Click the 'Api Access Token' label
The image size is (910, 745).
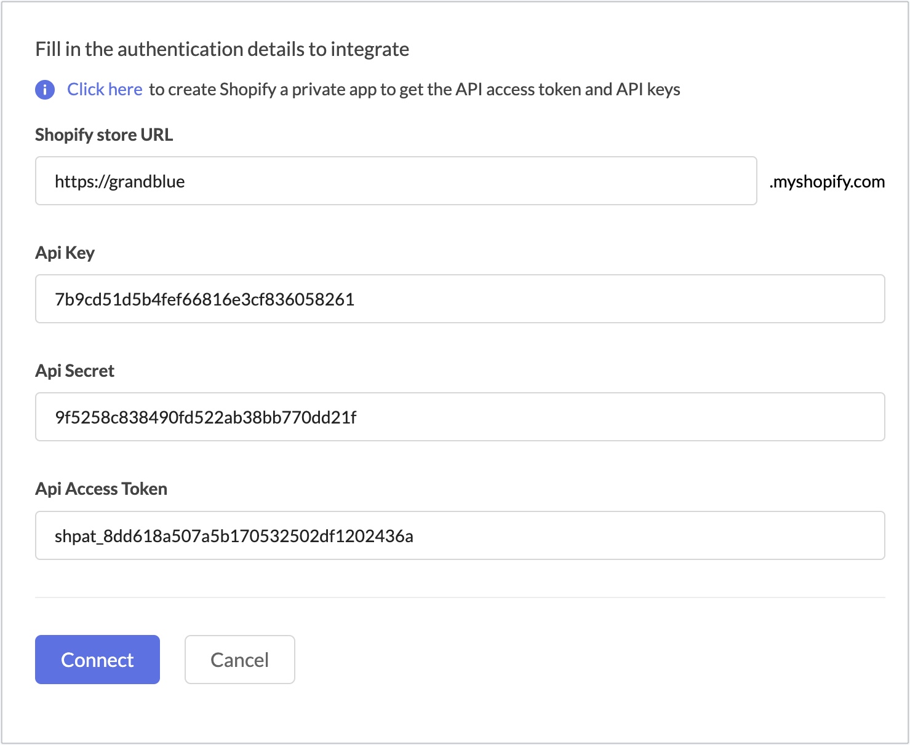(x=101, y=489)
